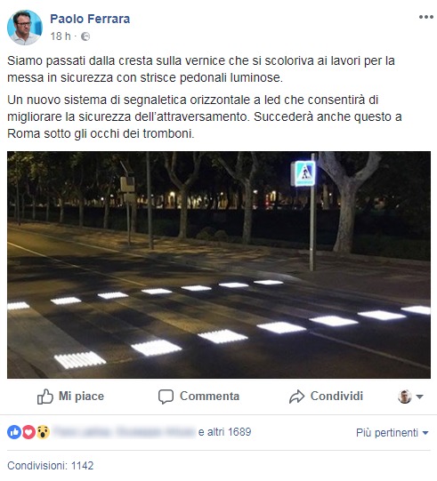Image resolution: width=437 pixels, height=481 pixels.
Task: Click the blurred names of people who reacted
Action: [125, 432]
